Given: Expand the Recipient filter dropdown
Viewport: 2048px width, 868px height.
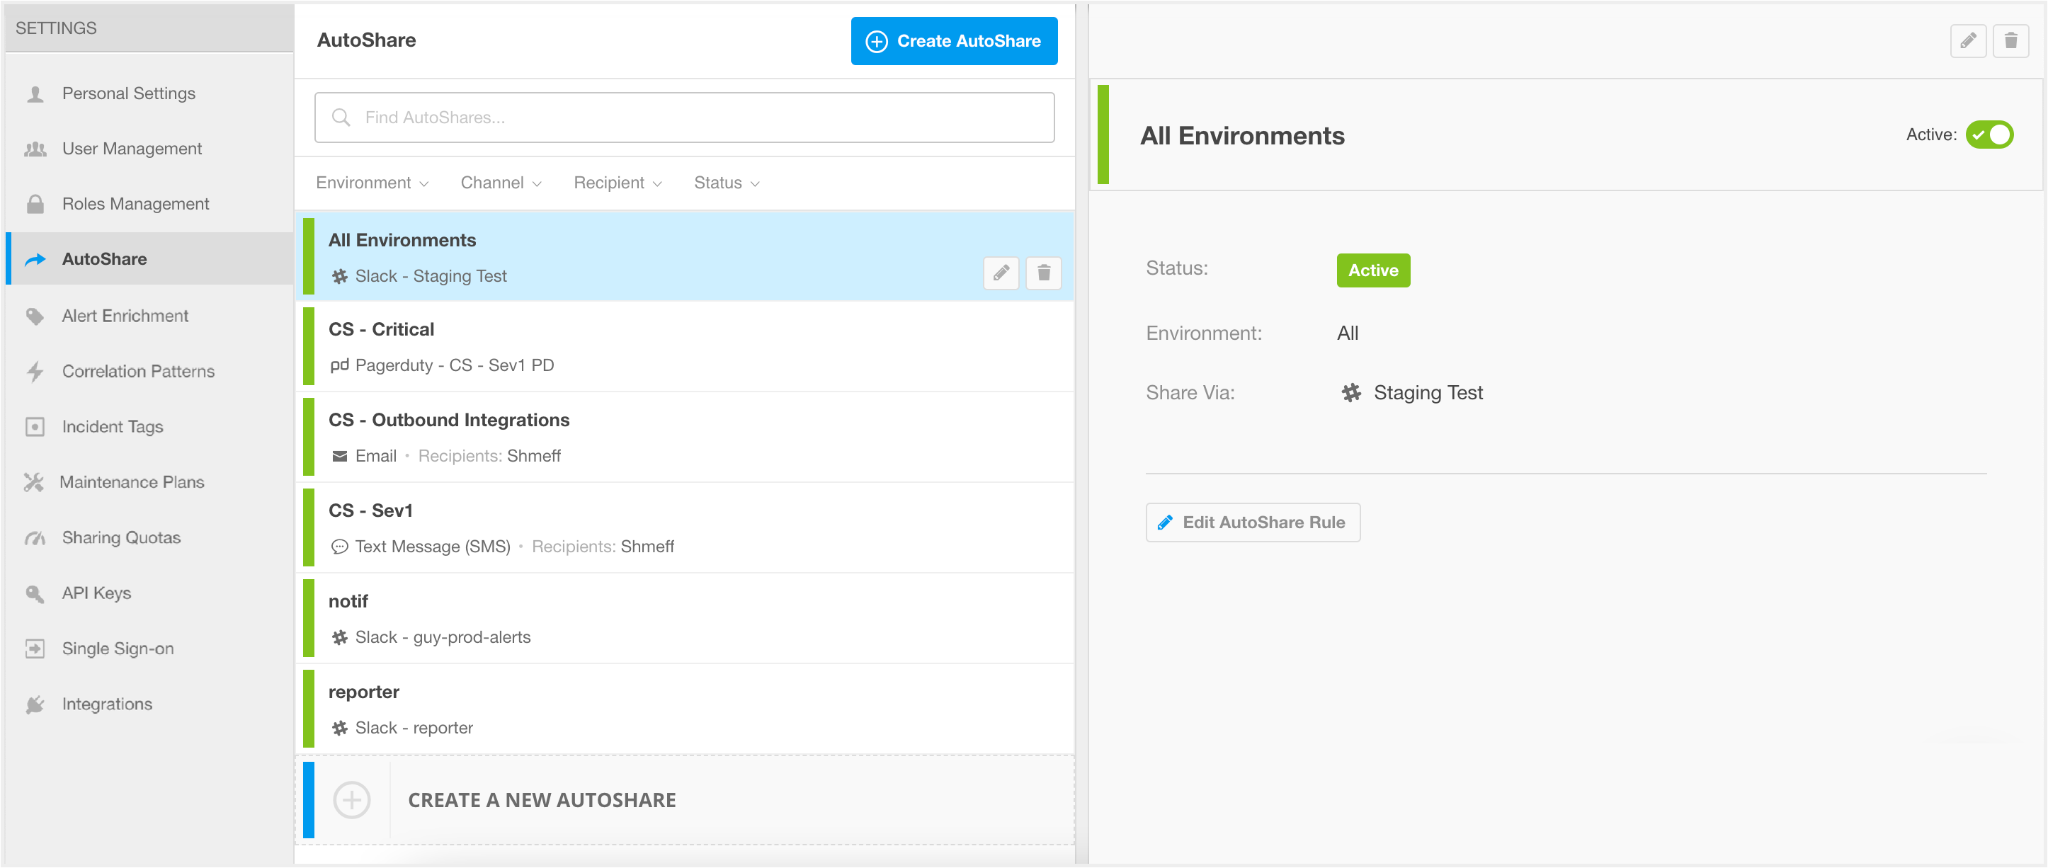Looking at the screenshot, I should click(617, 183).
